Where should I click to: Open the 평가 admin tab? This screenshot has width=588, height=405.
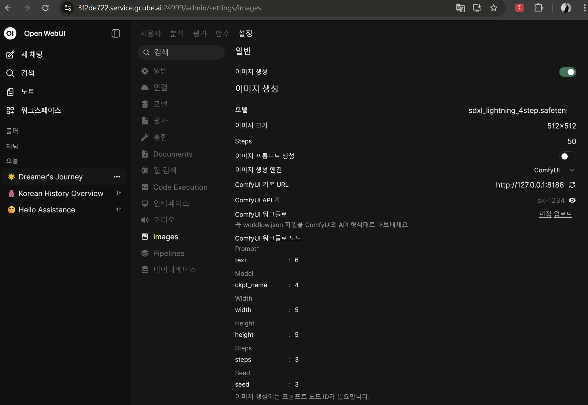click(x=200, y=34)
